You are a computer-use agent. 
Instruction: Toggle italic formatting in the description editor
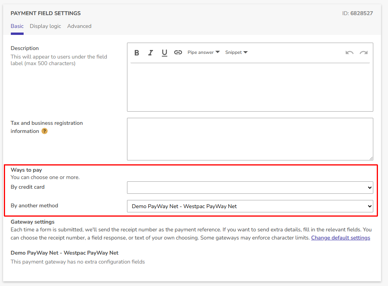coord(151,52)
